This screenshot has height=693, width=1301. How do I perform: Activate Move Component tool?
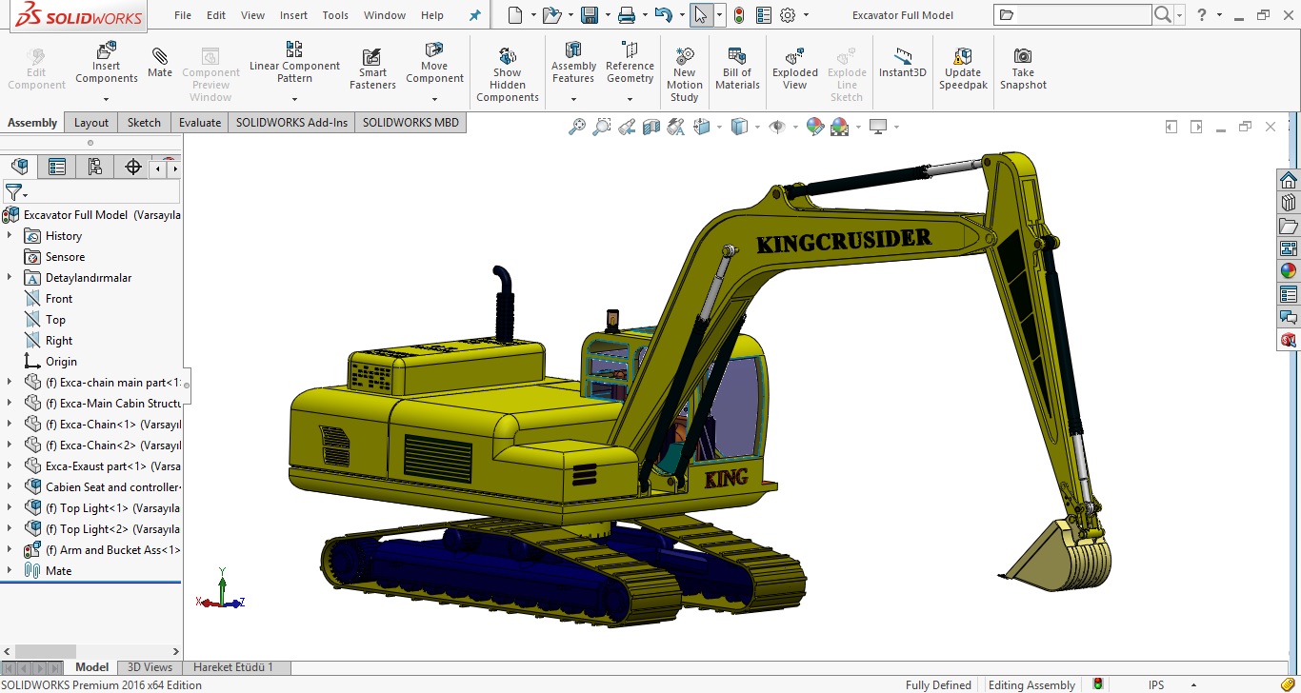tap(434, 63)
